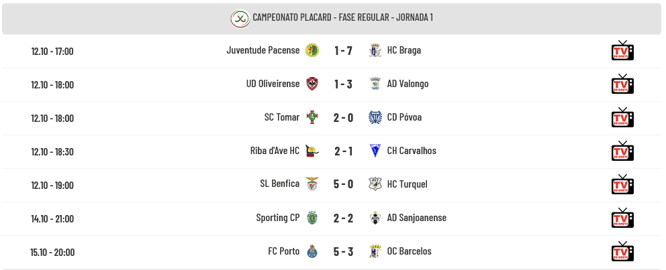Click TV icon for Sporting CP game
The height and width of the screenshot is (270, 666).
pyautogui.click(x=622, y=218)
